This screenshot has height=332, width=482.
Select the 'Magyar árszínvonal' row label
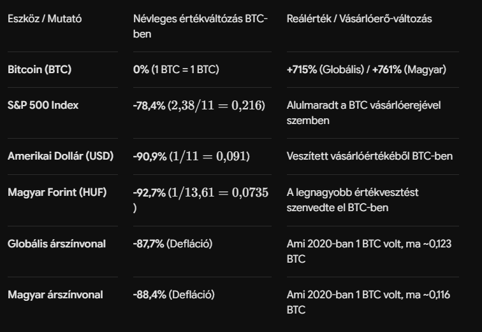(55, 294)
